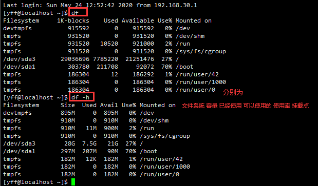Click the Used value 10520
Image resolution: width=318 pixels, height=186 pixels.
109,44
